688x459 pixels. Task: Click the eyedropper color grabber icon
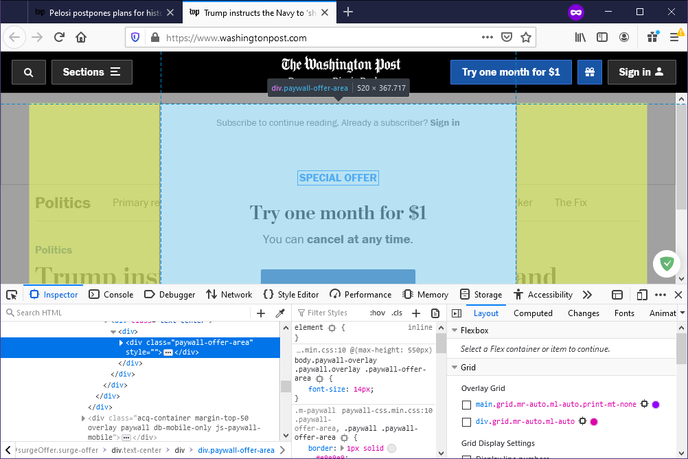coord(280,313)
